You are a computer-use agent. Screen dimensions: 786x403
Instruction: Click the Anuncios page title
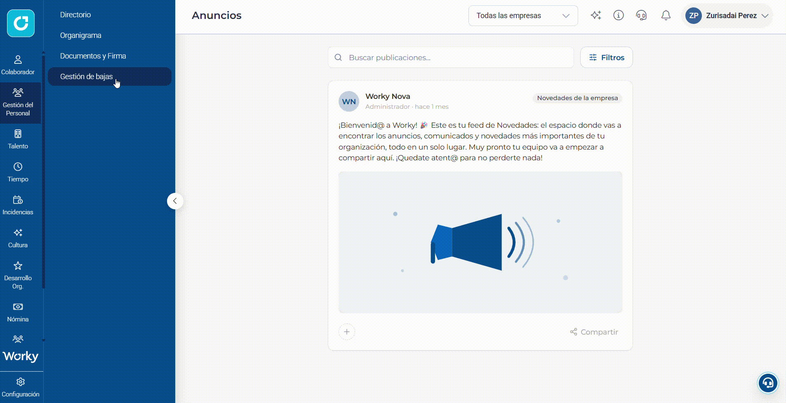(x=217, y=15)
